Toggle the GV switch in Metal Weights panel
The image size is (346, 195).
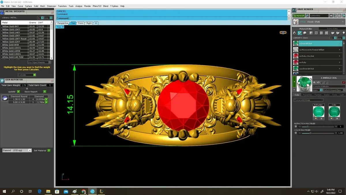click(x=40, y=18)
